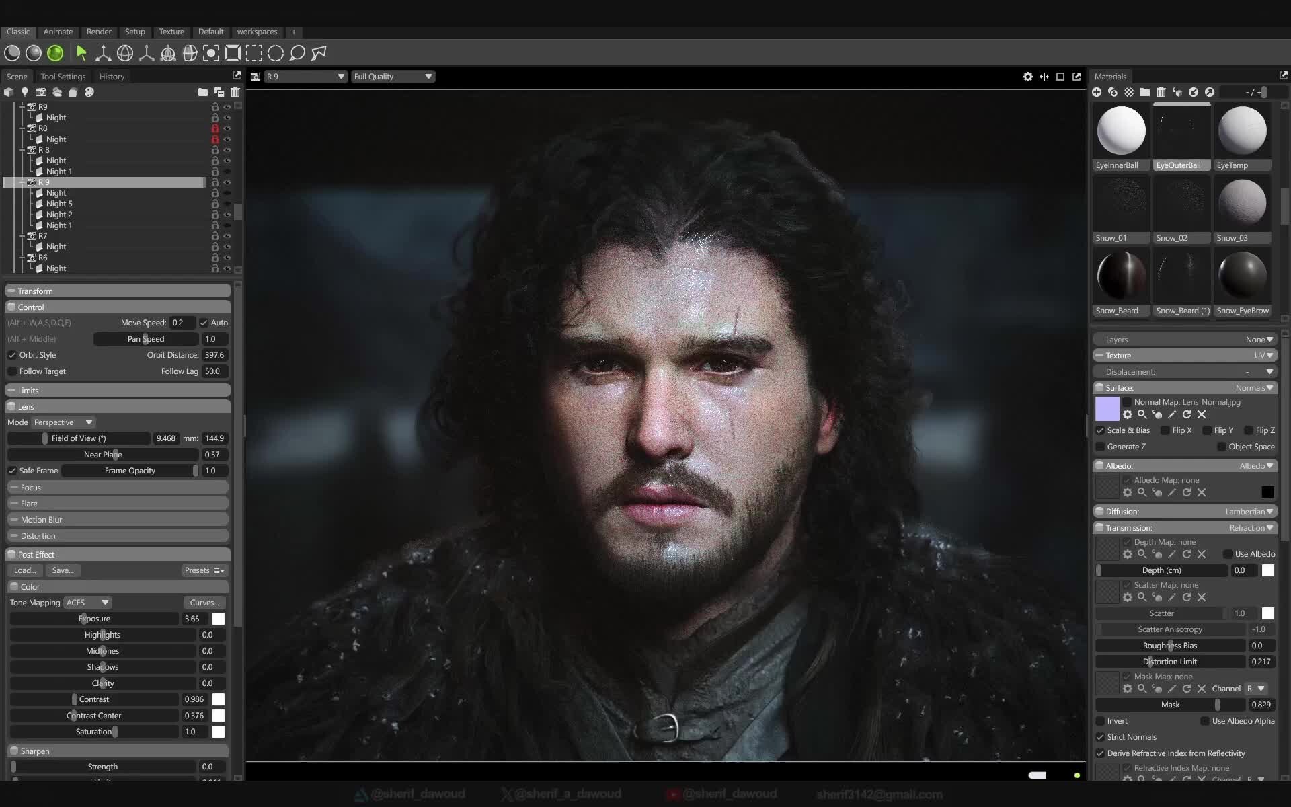Click the lasso selection tool icon
This screenshot has width=1291, height=807.
coord(297,53)
